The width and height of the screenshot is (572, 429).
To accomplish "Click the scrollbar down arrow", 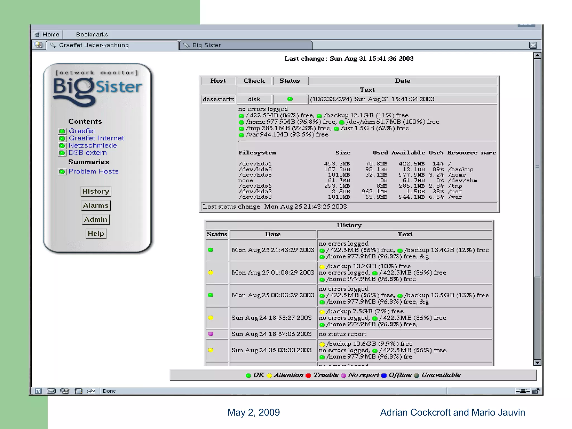I will [537, 363].
